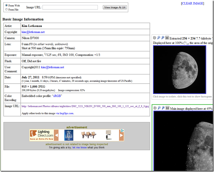Click the CLEAR IMAGE link
Screen dimensions: 214x172
pos(192,4)
